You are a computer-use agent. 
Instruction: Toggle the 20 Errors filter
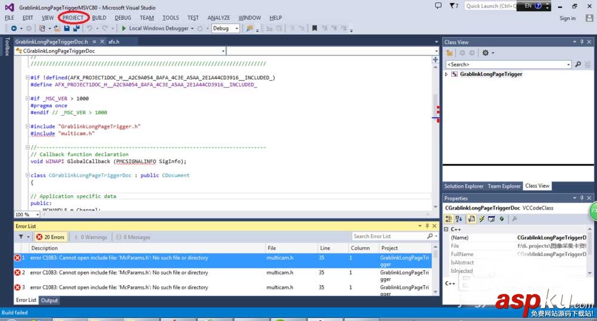click(50, 237)
